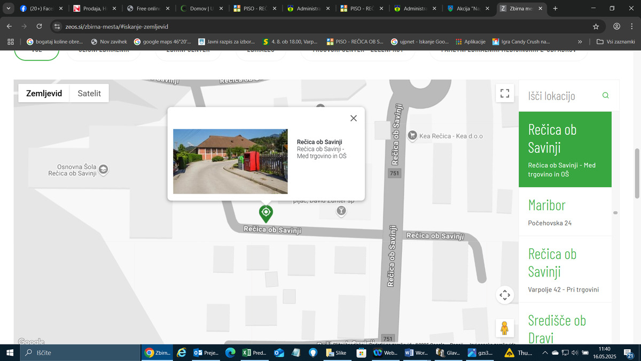Open Igra Candy Crush bookmark
The image size is (641, 361).
pos(521,41)
